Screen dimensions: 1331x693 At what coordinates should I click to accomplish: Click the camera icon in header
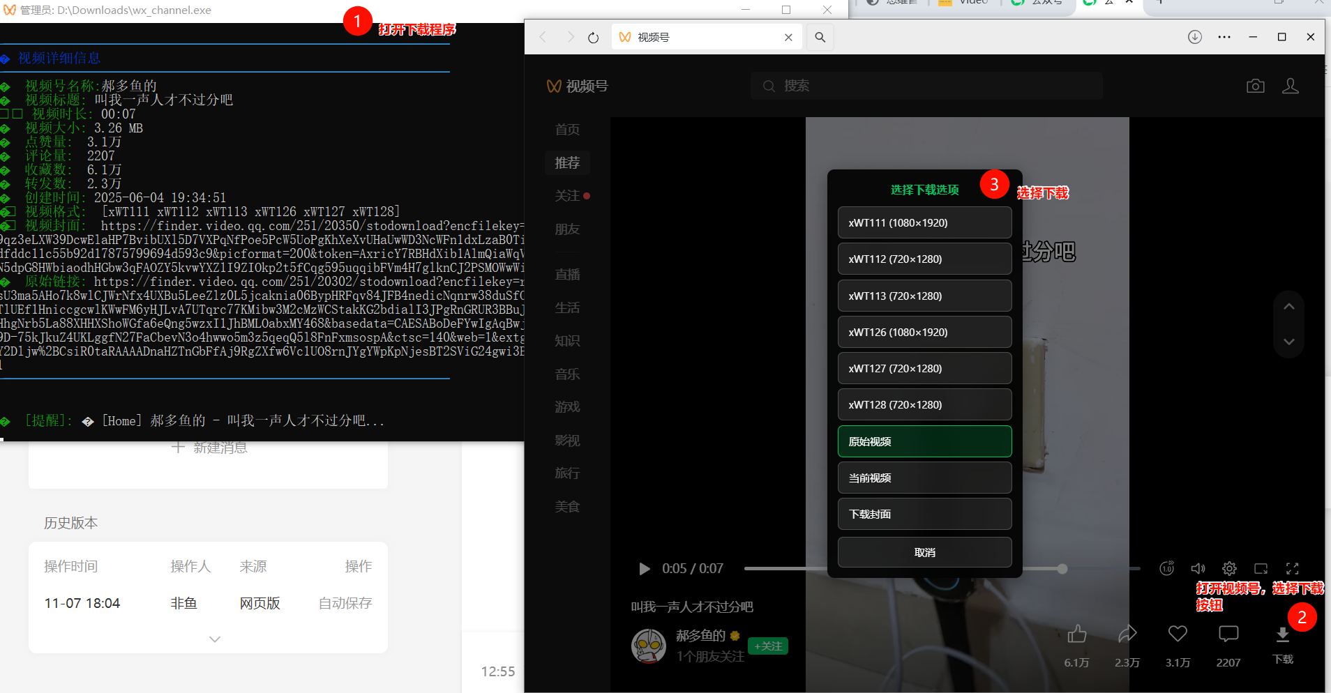point(1255,86)
